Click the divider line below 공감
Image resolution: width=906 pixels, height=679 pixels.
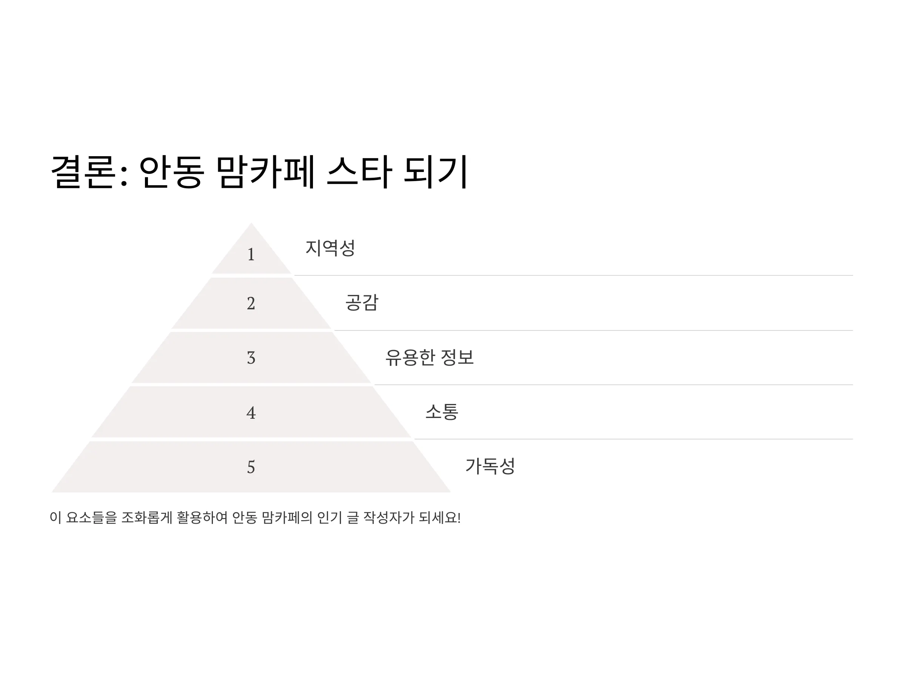point(593,330)
